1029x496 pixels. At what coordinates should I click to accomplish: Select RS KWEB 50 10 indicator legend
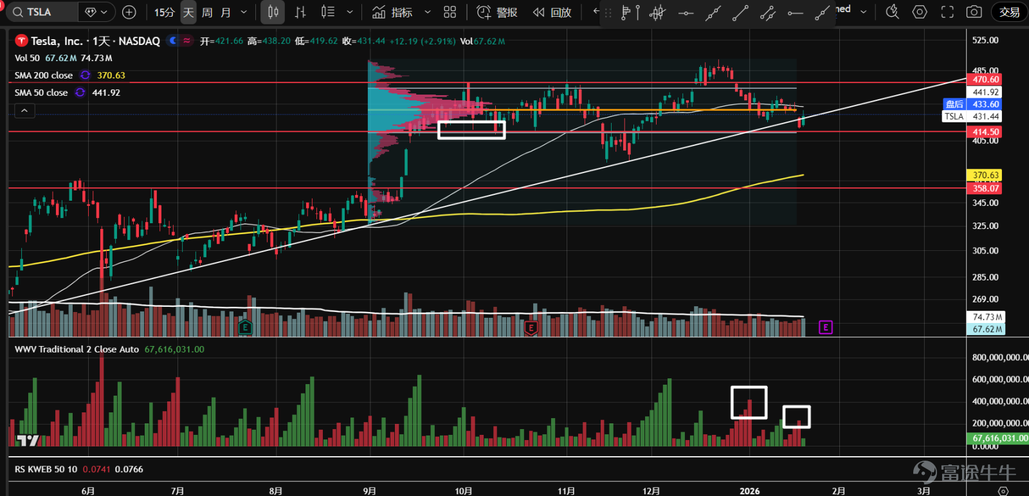(46, 469)
